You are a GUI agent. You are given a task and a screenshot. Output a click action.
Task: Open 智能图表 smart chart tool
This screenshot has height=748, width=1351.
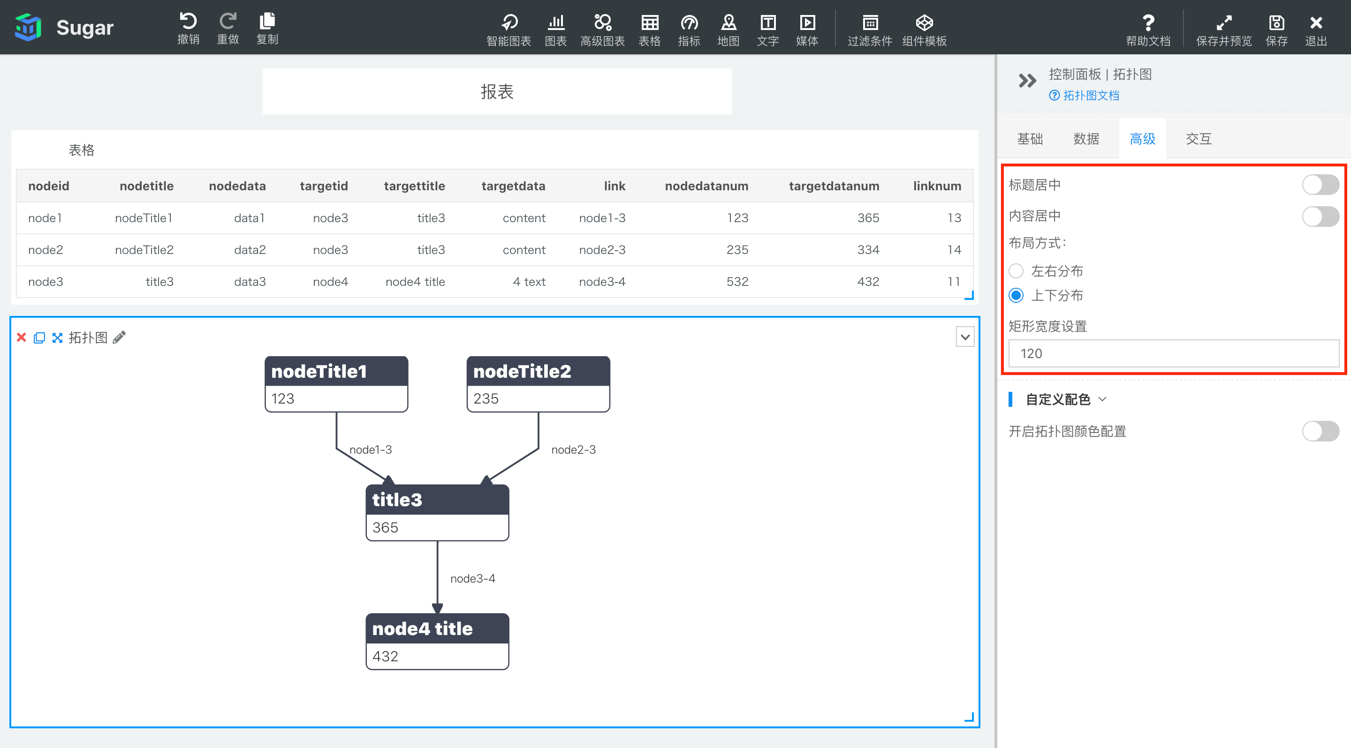click(509, 30)
